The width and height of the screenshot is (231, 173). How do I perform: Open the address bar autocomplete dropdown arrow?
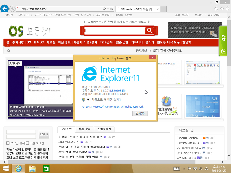pos(108,9)
